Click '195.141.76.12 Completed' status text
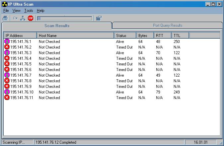The image size is (224, 146). pos(56,142)
